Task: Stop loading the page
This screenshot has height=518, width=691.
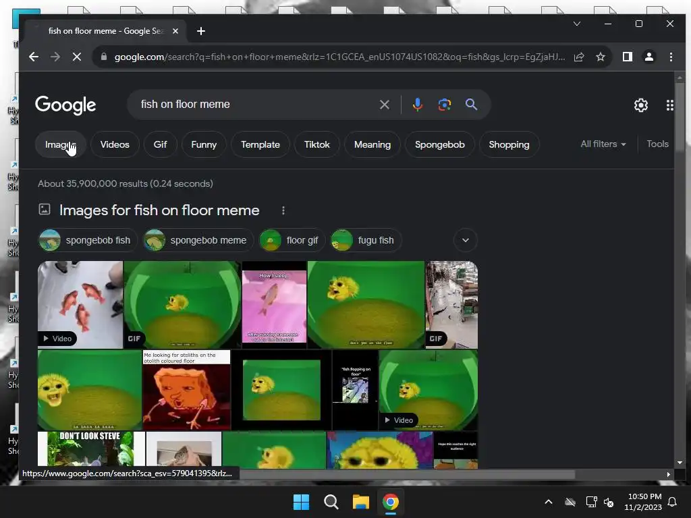Action: pos(77,57)
